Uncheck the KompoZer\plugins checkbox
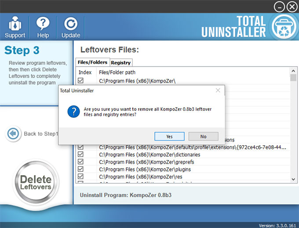 80,169
